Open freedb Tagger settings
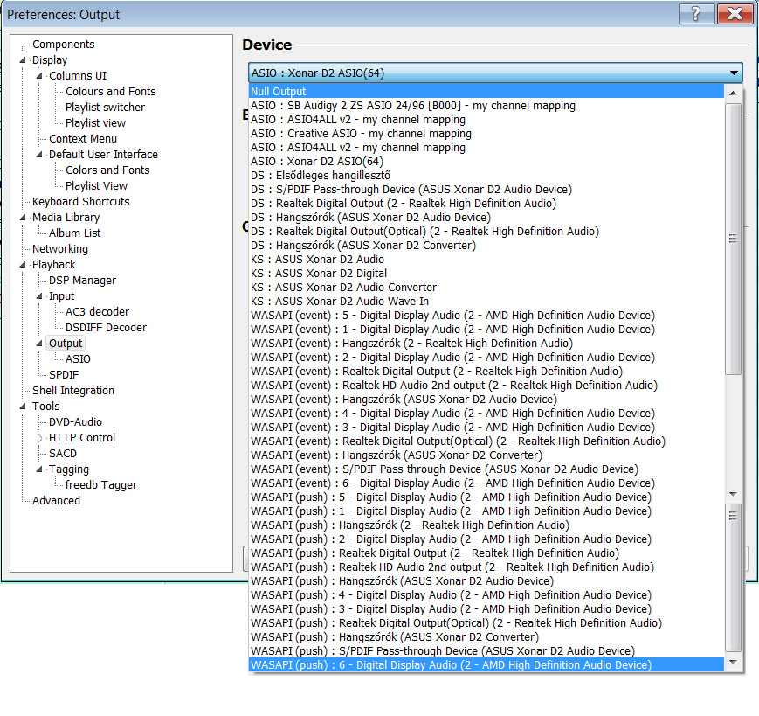Viewport: 759px width, 716px height. pos(101,485)
